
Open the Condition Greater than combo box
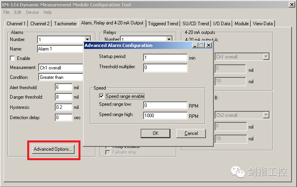click(x=61, y=77)
